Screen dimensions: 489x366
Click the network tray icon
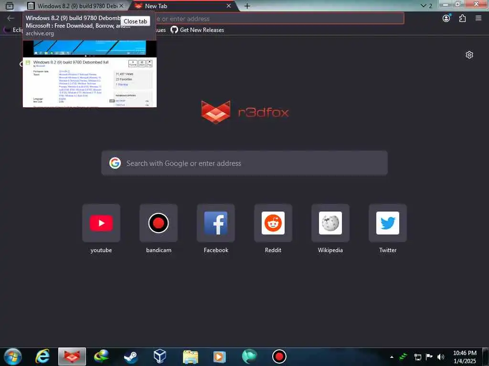(417, 357)
